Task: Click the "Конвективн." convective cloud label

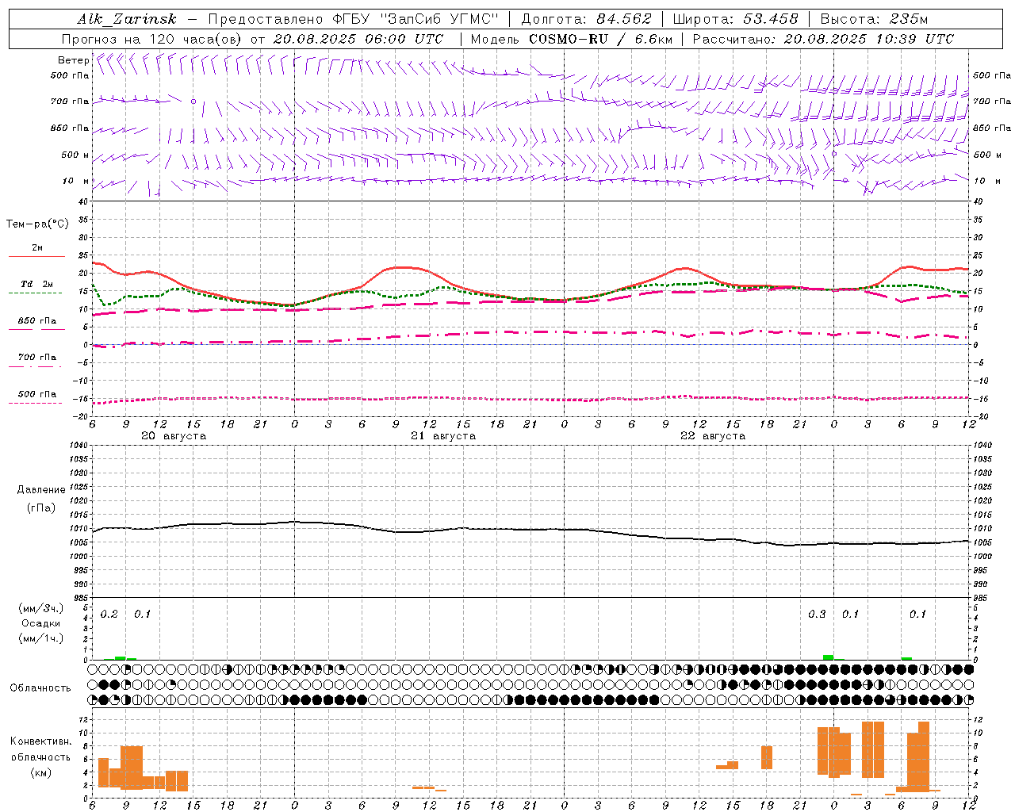Action: pyautogui.click(x=41, y=741)
